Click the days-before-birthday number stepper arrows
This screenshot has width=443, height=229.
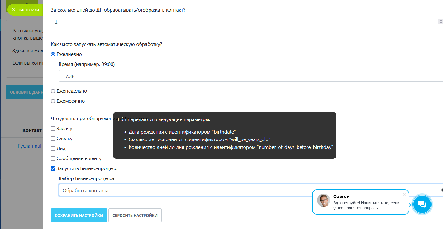(x=441, y=22)
